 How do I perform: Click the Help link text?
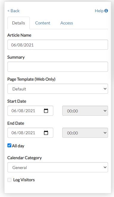(99, 11)
